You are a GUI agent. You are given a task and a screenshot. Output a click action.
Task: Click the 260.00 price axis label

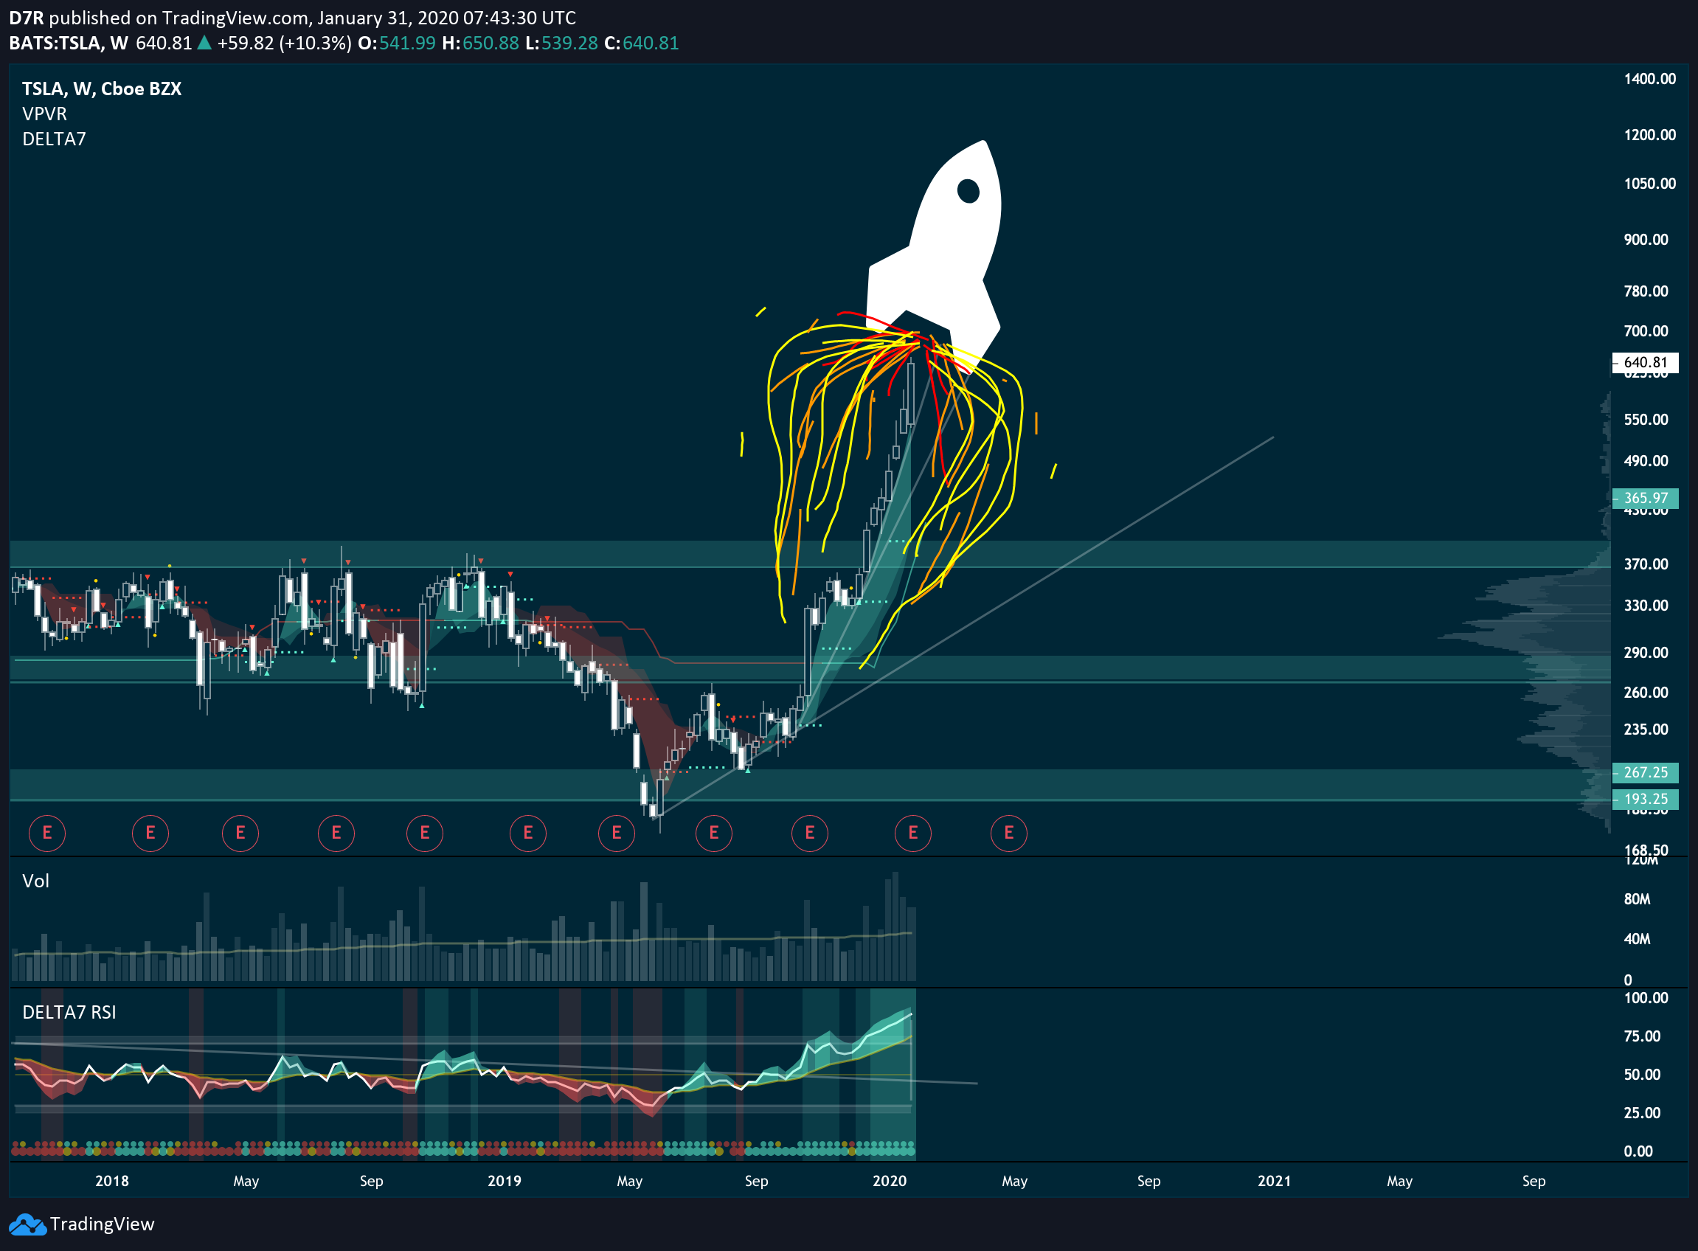pos(1646,693)
